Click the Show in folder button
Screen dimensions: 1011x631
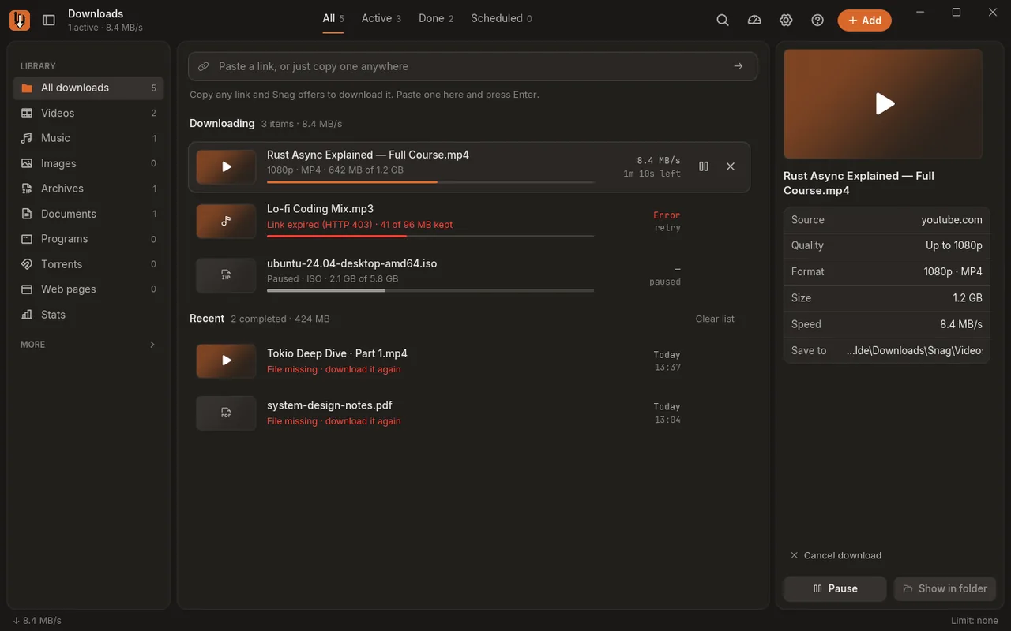click(945, 588)
